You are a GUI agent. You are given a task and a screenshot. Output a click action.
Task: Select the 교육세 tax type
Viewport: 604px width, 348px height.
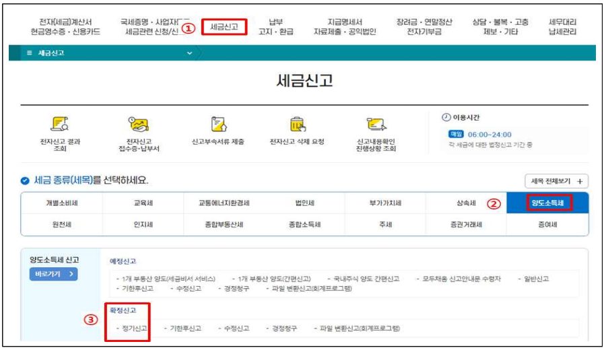[143, 203]
